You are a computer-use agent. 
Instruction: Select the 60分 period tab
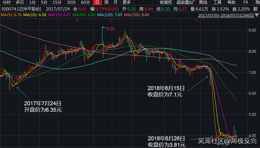(x=85, y=3)
